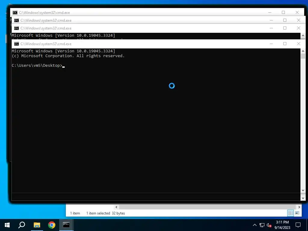Viewport: 308px width, 231px height.
Task: Click third window's Microsoft Windows version line
Action: pos(63,35)
